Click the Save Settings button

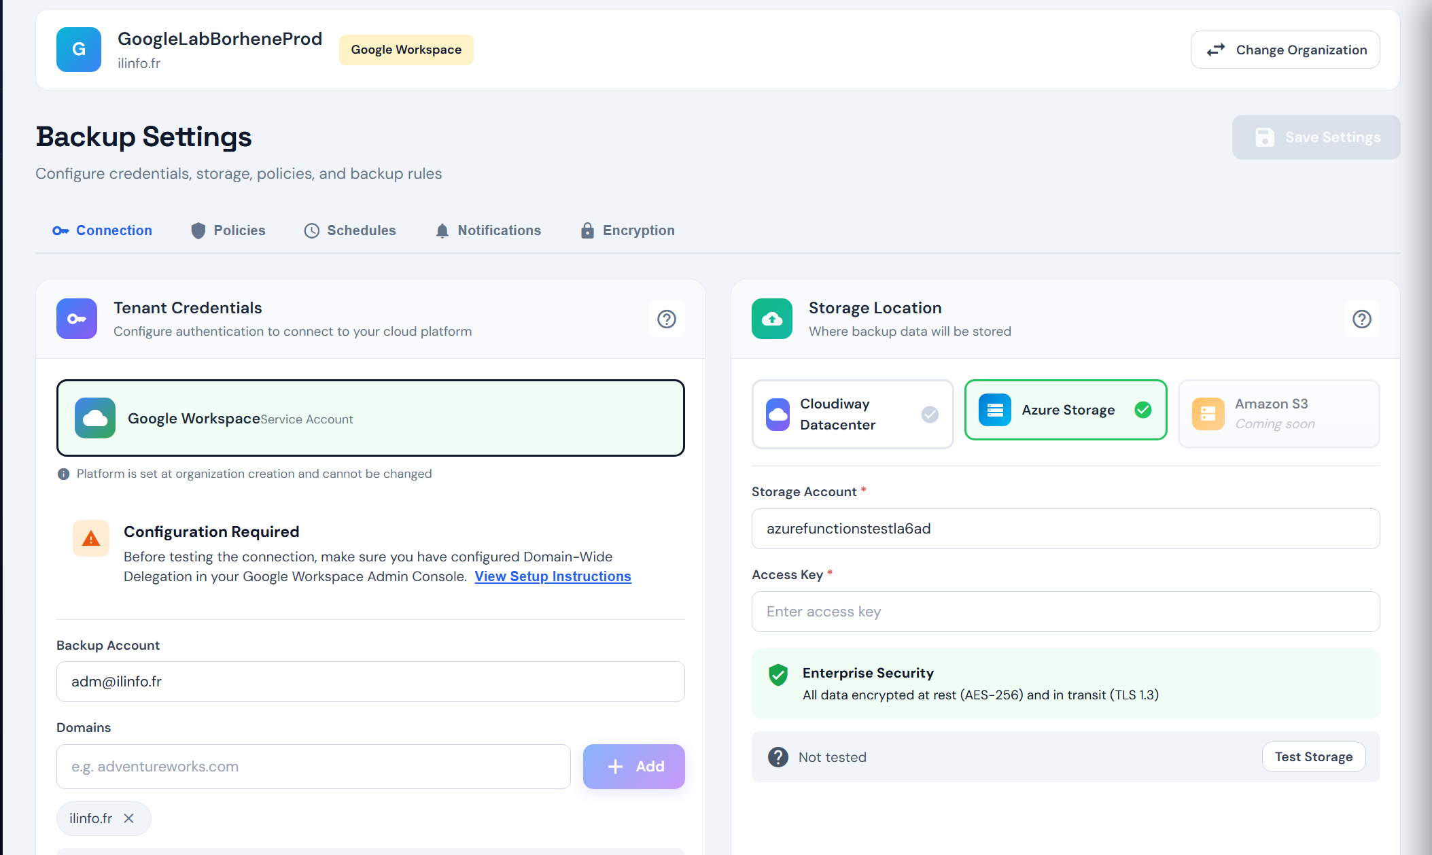[x=1316, y=137]
